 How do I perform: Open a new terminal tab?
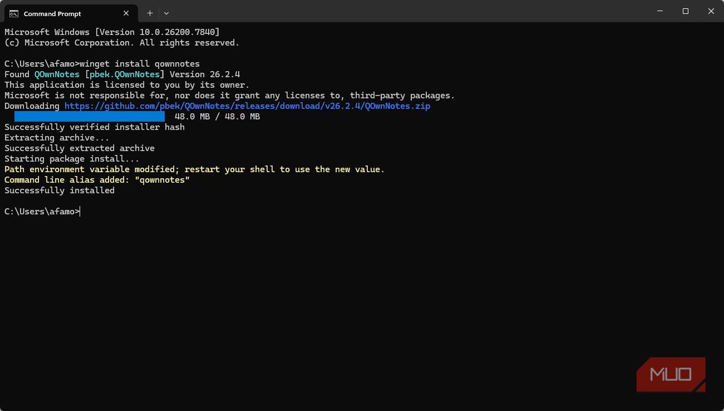click(x=150, y=13)
